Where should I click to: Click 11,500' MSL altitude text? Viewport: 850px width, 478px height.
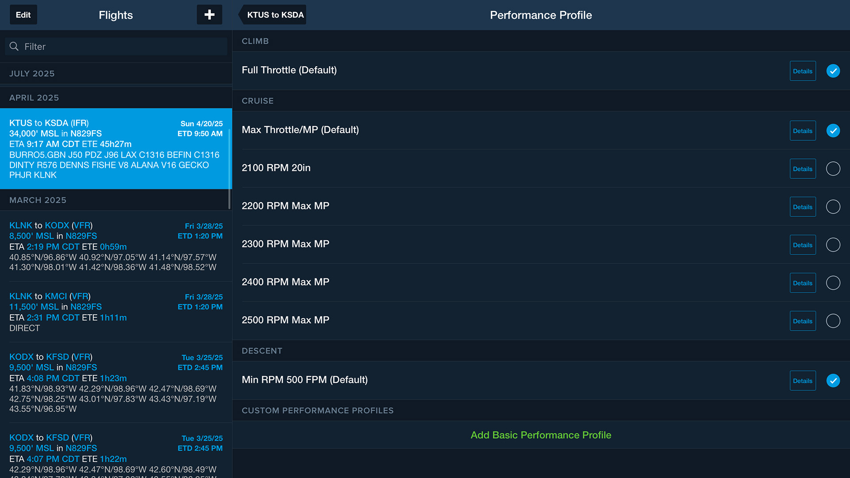click(34, 307)
